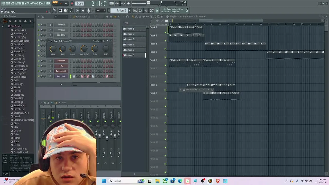Toggle the first step of 808 Kick row
Screen dimensions: 329x185
coord(74,25)
